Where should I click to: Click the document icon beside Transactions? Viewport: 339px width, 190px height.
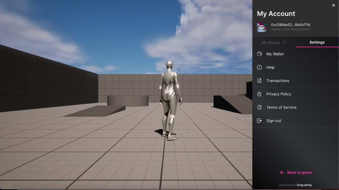tap(259, 81)
